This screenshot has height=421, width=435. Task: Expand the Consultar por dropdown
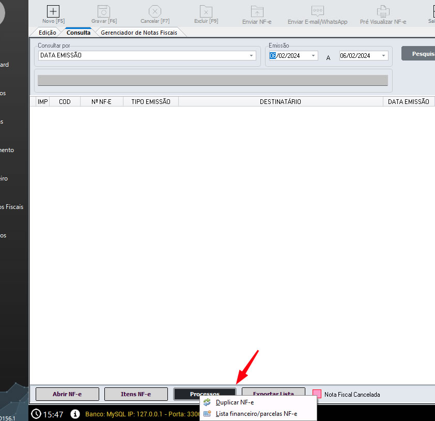[x=252, y=56]
